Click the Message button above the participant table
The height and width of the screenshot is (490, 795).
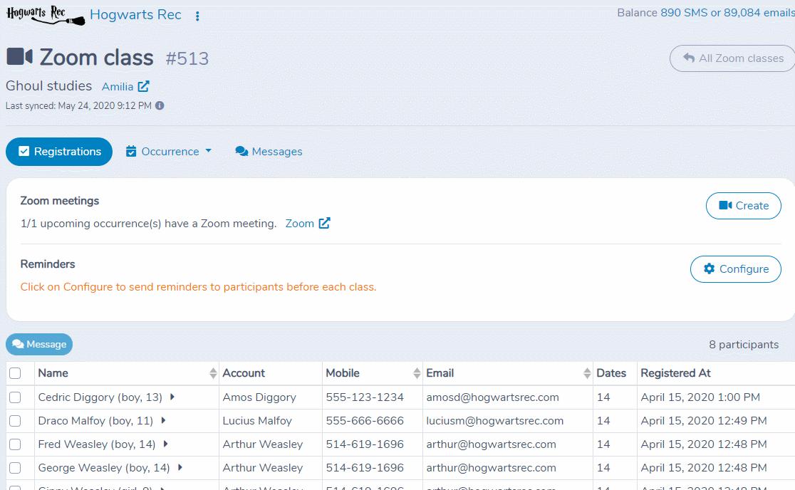(x=39, y=345)
